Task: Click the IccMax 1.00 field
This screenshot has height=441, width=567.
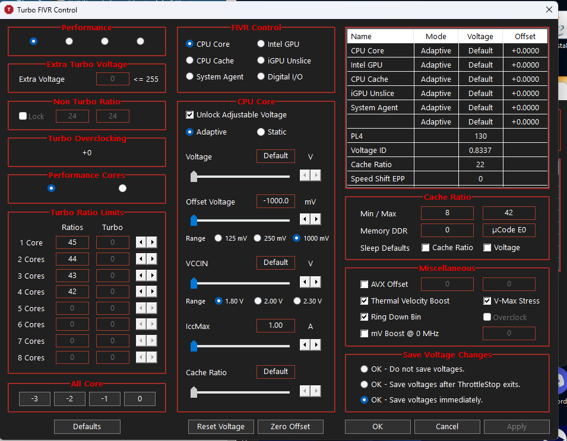Action: 275,325
